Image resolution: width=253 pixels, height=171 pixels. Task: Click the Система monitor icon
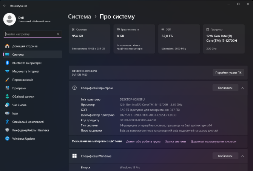(x=7, y=54)
